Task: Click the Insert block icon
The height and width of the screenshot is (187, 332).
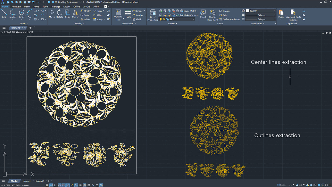Action: pyautogui.click(x=203, y=14)
